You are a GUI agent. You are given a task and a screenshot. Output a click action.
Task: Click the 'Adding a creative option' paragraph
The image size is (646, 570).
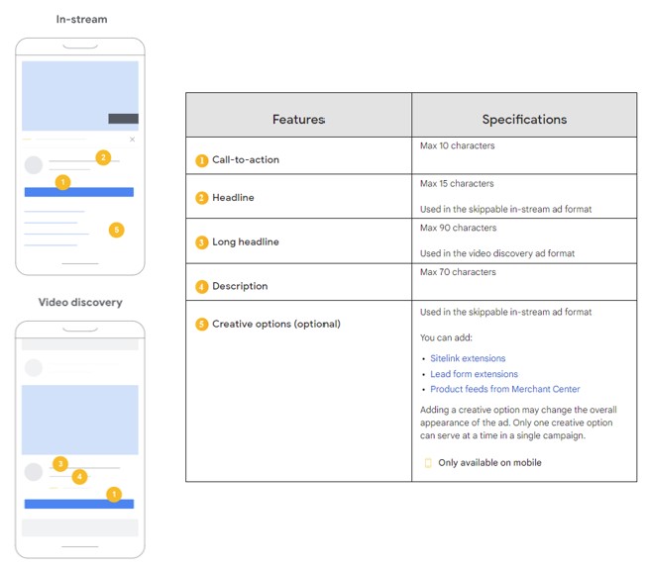[518, 423]
